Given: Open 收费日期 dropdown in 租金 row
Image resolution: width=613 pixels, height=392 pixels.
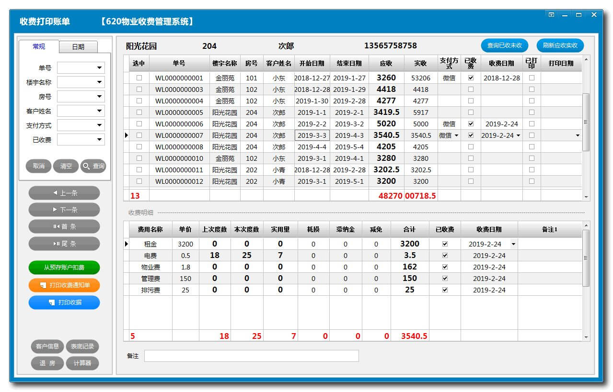Looking at the screenshot, I should tap(513, 244).
